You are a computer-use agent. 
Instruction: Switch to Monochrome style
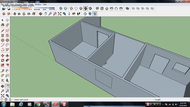(90, 9)
